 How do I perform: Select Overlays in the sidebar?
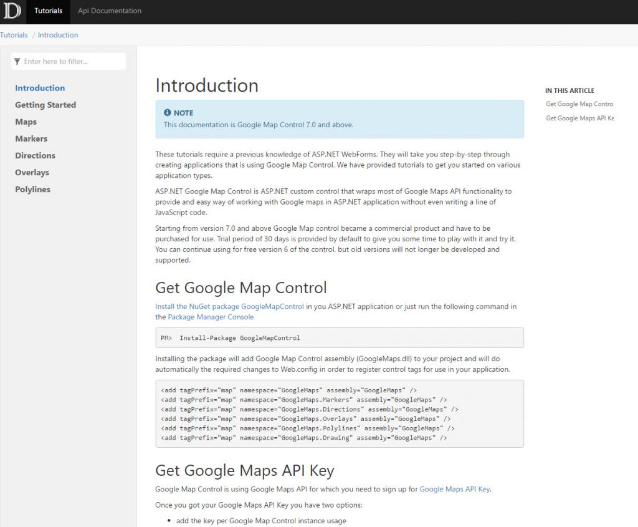[32, 172]
